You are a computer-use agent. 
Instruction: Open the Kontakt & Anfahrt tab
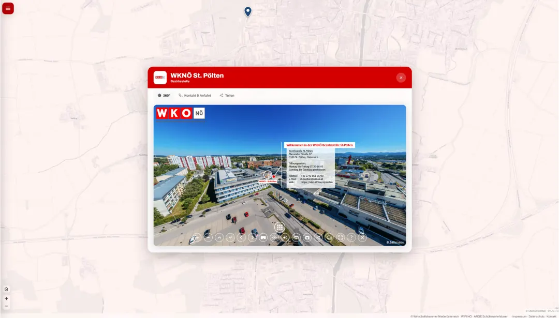point(195,96)
